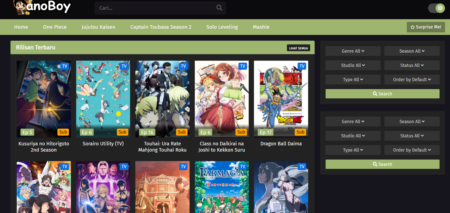Click the first green Search button
The image size is (450, 213).
point(382,94)
